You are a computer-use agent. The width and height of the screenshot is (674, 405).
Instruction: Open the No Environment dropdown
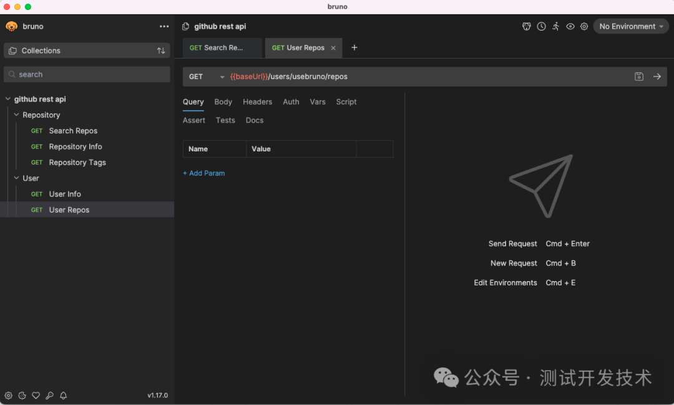point(630,26)
